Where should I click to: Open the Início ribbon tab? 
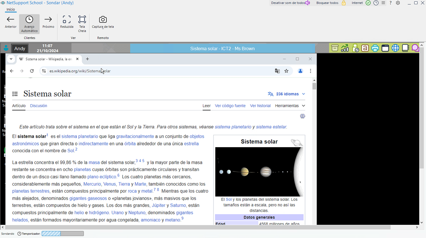pos(11,9)
